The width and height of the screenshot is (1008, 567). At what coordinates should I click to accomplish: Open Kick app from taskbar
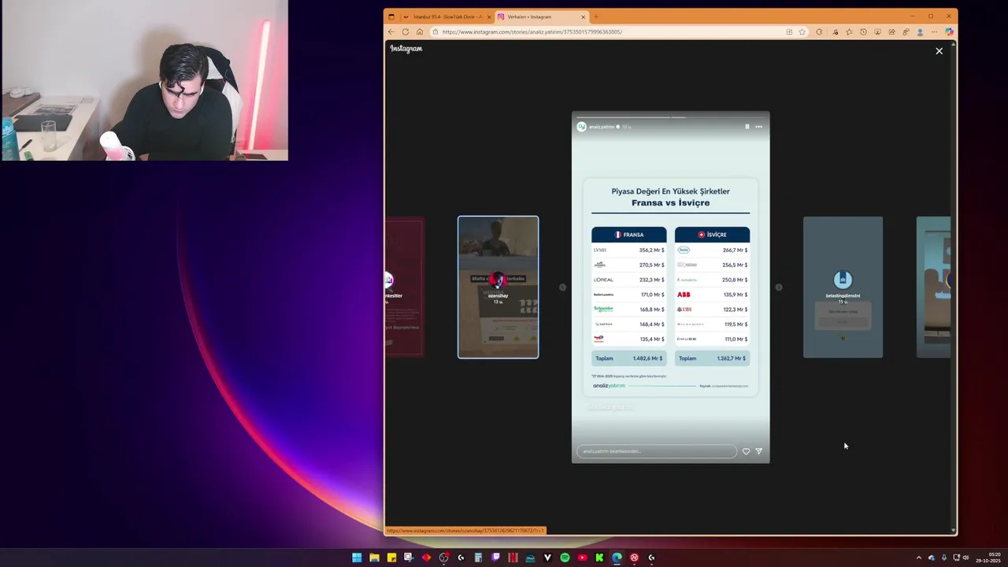click(599, 558)
